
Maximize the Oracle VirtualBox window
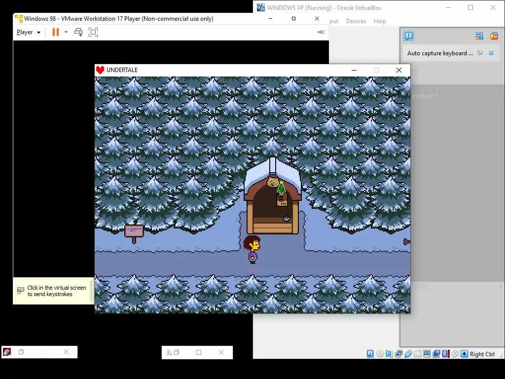coord(470,7)
